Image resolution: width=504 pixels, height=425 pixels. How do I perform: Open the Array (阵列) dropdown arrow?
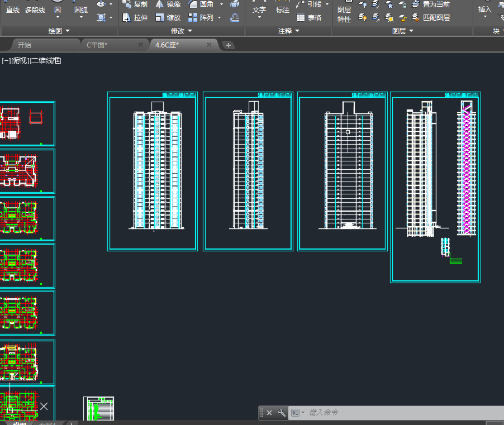(x=219, y=18)
